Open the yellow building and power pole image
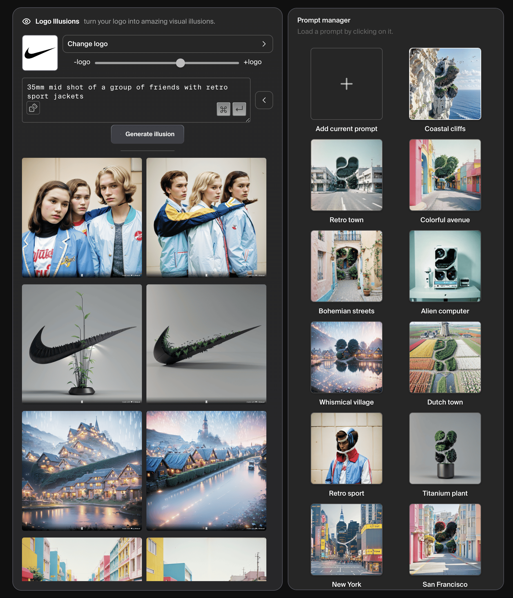 coord(206,559)
